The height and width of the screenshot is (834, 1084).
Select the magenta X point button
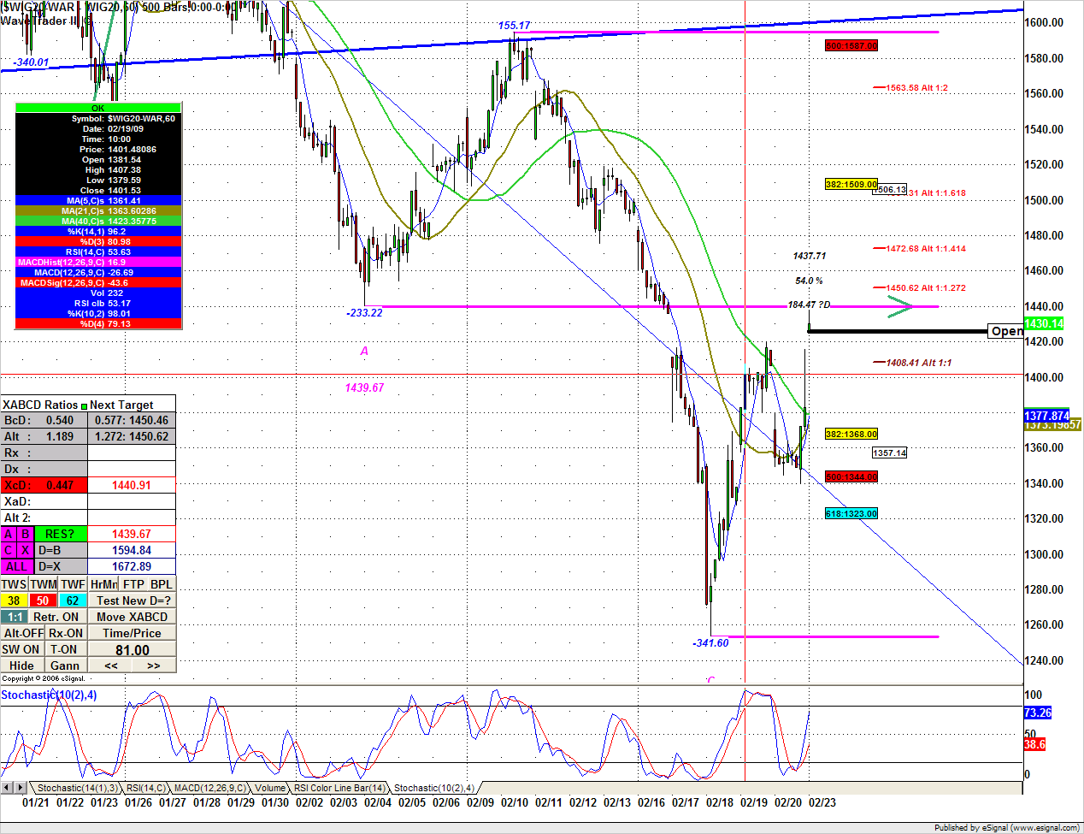25,550
